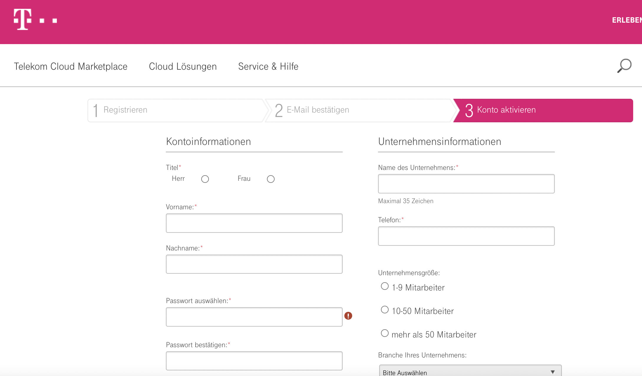Click the password error warning icon

[x=348, y=316]
